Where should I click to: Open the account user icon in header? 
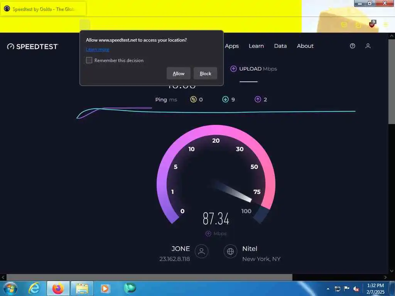click(368, 46)
